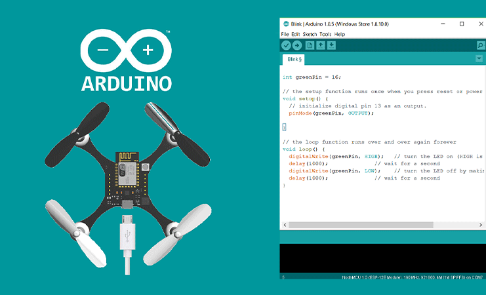Click the line 'int greenPin = 16;'
The image size is (486, 295).
click(x=312, y=77)
